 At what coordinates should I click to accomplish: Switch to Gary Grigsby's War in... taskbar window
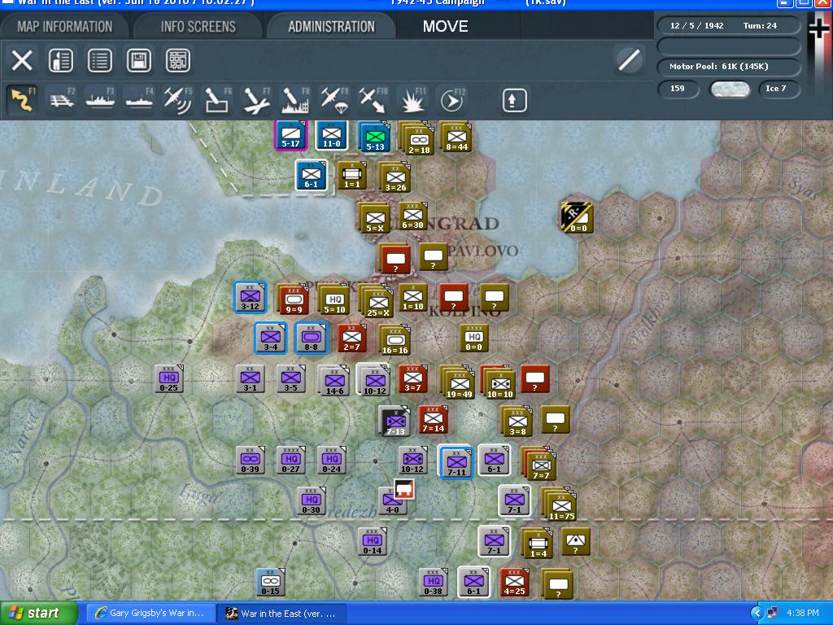click(x=150, y=614)
